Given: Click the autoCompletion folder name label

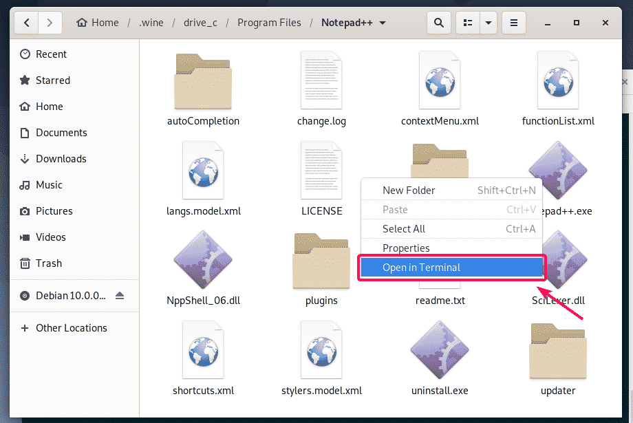Looking at the screenshot, I should coord(203,121).
